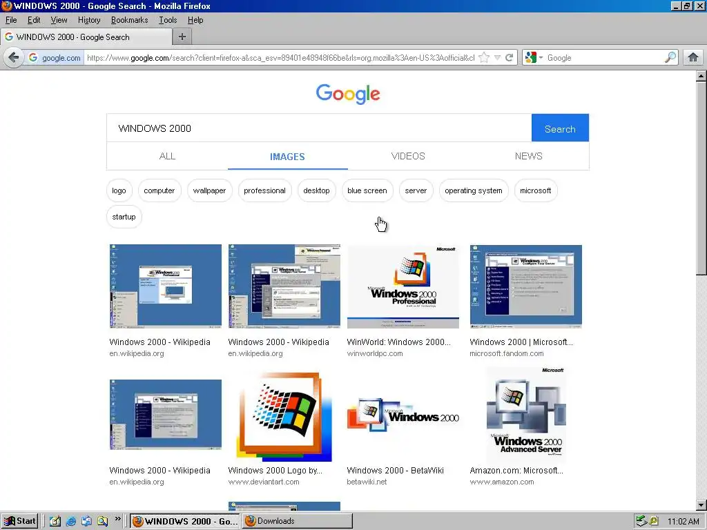Click the vertical scrollbar thumb
The image size is (707, 530).
(x=701, y=178)
